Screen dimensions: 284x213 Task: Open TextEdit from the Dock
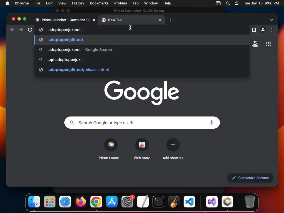click(143, 201)
